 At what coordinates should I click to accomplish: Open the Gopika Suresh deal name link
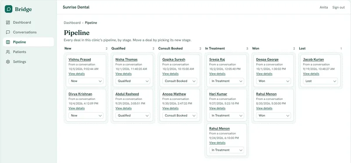tap(174, 60)
